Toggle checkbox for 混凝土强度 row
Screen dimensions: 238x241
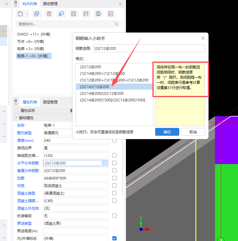[x=114, y=201]
